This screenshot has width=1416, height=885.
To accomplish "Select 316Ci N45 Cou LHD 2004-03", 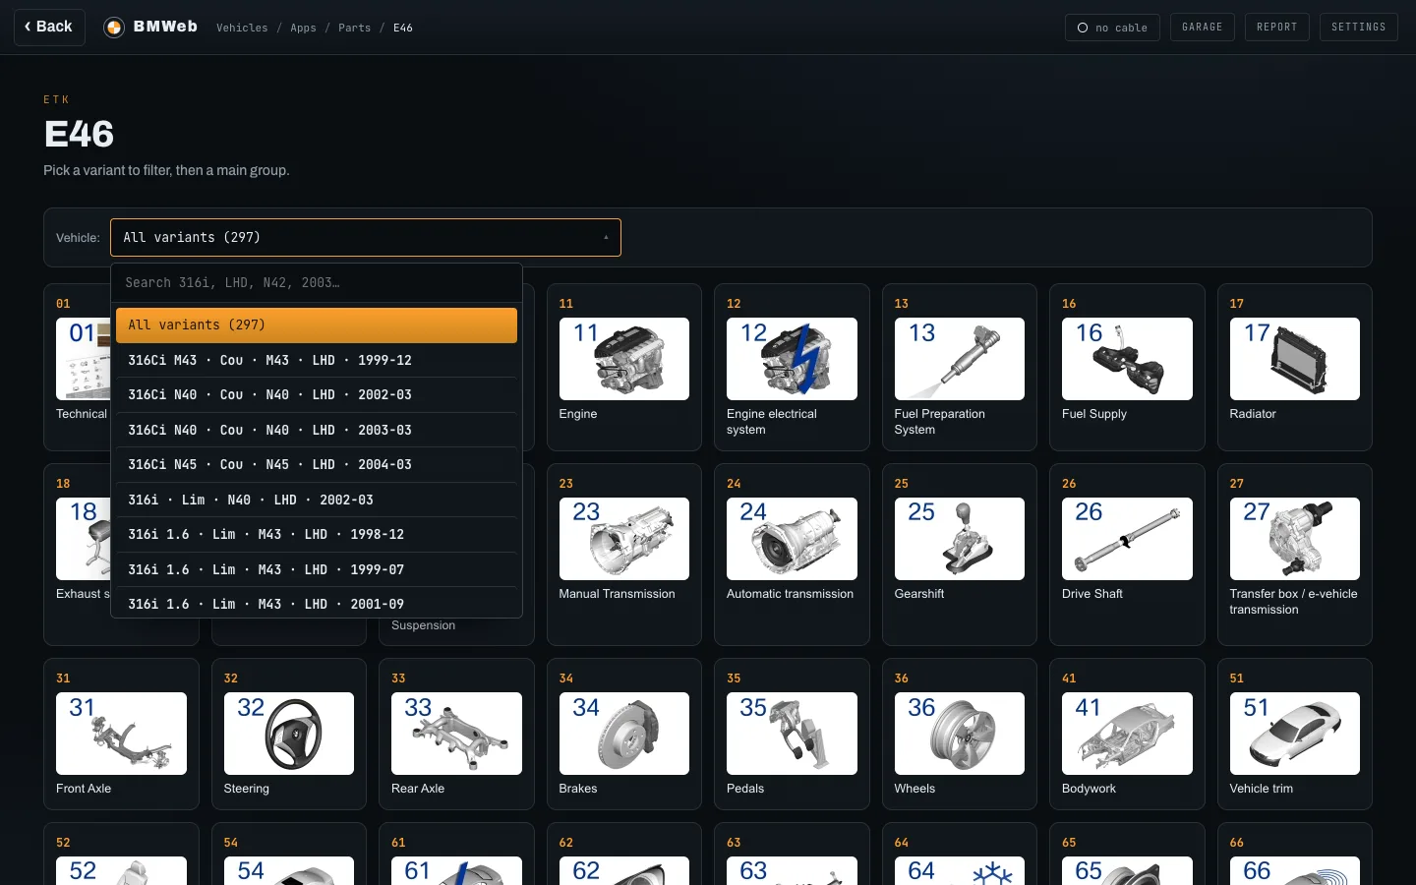I will point(317,464).
